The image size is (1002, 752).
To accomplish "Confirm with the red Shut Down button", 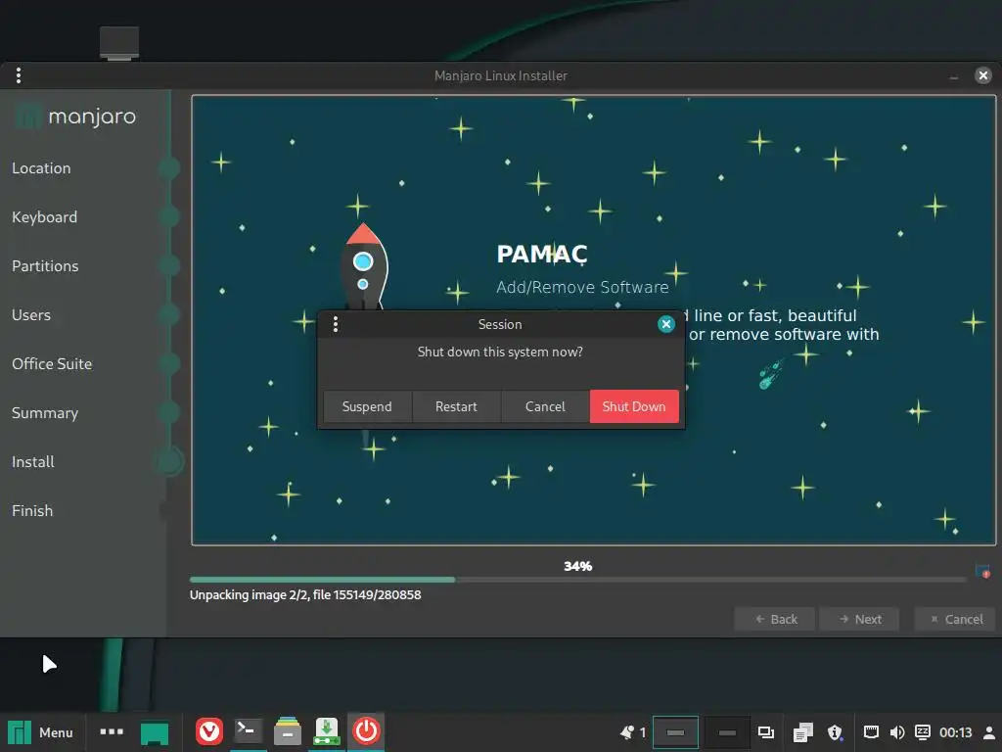I will click(634, 406).
